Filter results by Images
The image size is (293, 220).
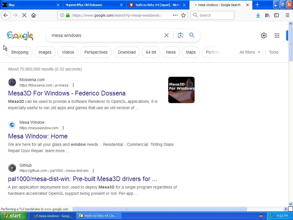pos(45,52)
